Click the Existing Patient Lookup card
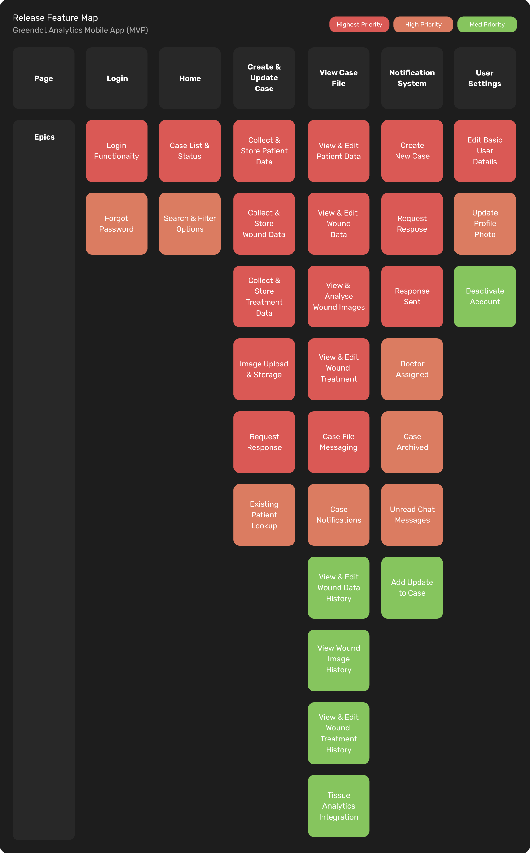Viewport: 530px width, 853px height. 264,515
